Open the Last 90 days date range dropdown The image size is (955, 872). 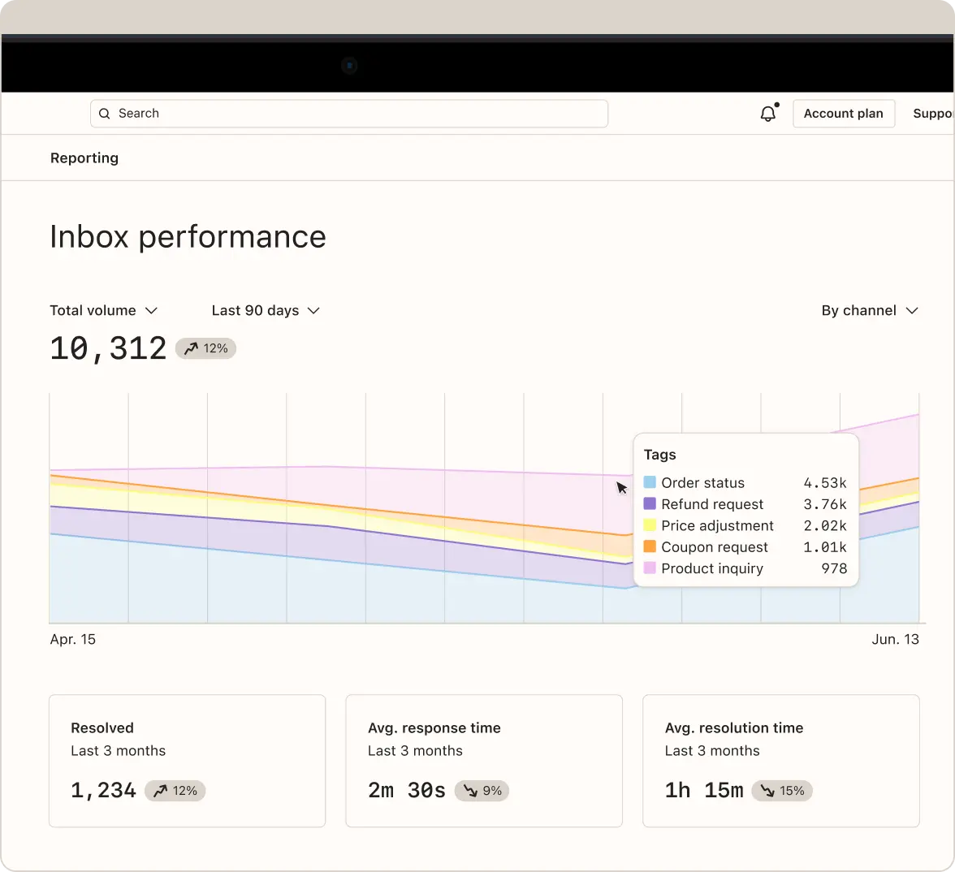[x=266, y=310]
